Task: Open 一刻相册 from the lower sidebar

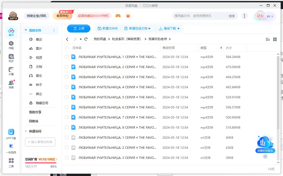Action: tap(11, 147)
